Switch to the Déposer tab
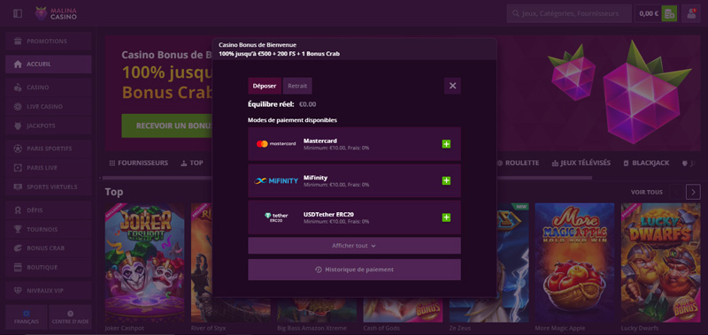The width and height of the screenshot is (708, 335). coord(265,86)
